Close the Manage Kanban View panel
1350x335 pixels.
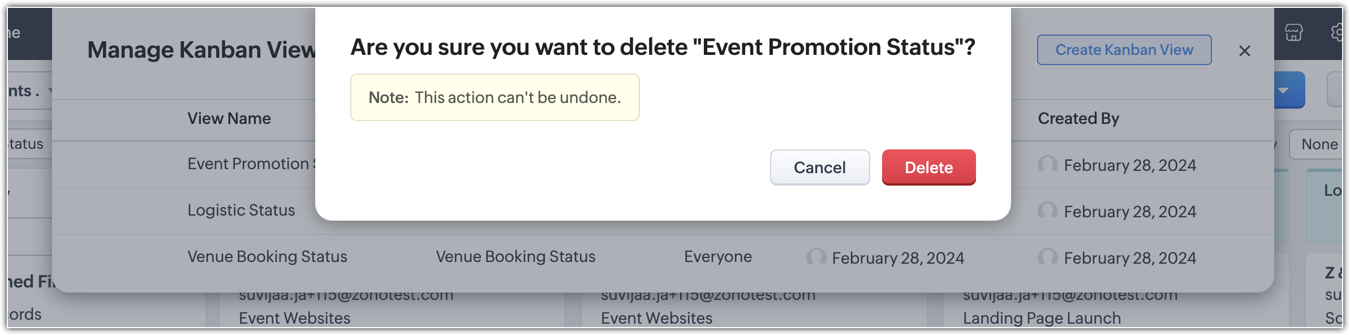1244,51
